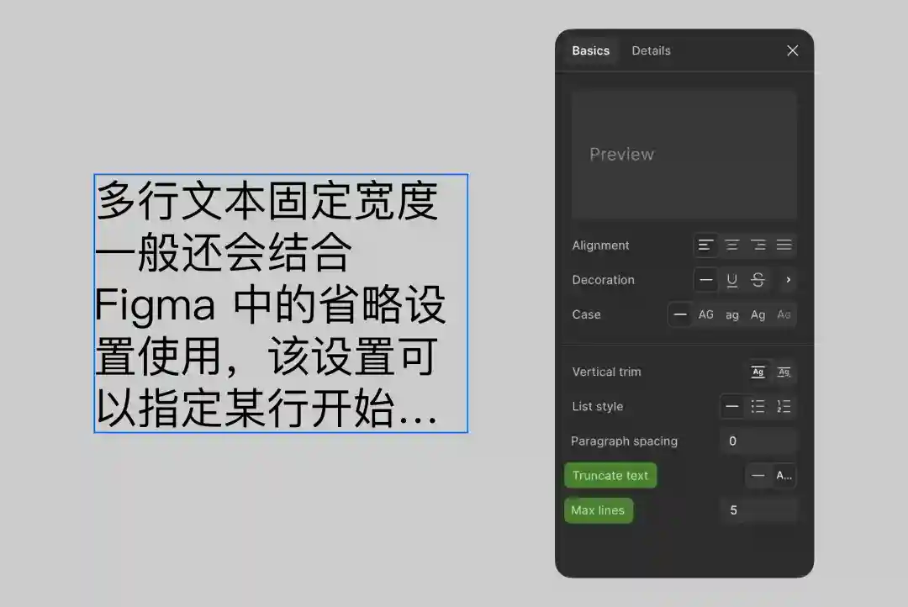Apply justified text alignment
This screenshot has width=908, height=607.
[x=784, y=245]
